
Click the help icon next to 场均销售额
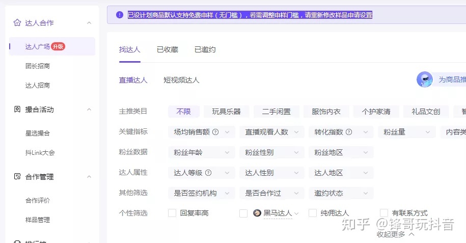[215, 132]
